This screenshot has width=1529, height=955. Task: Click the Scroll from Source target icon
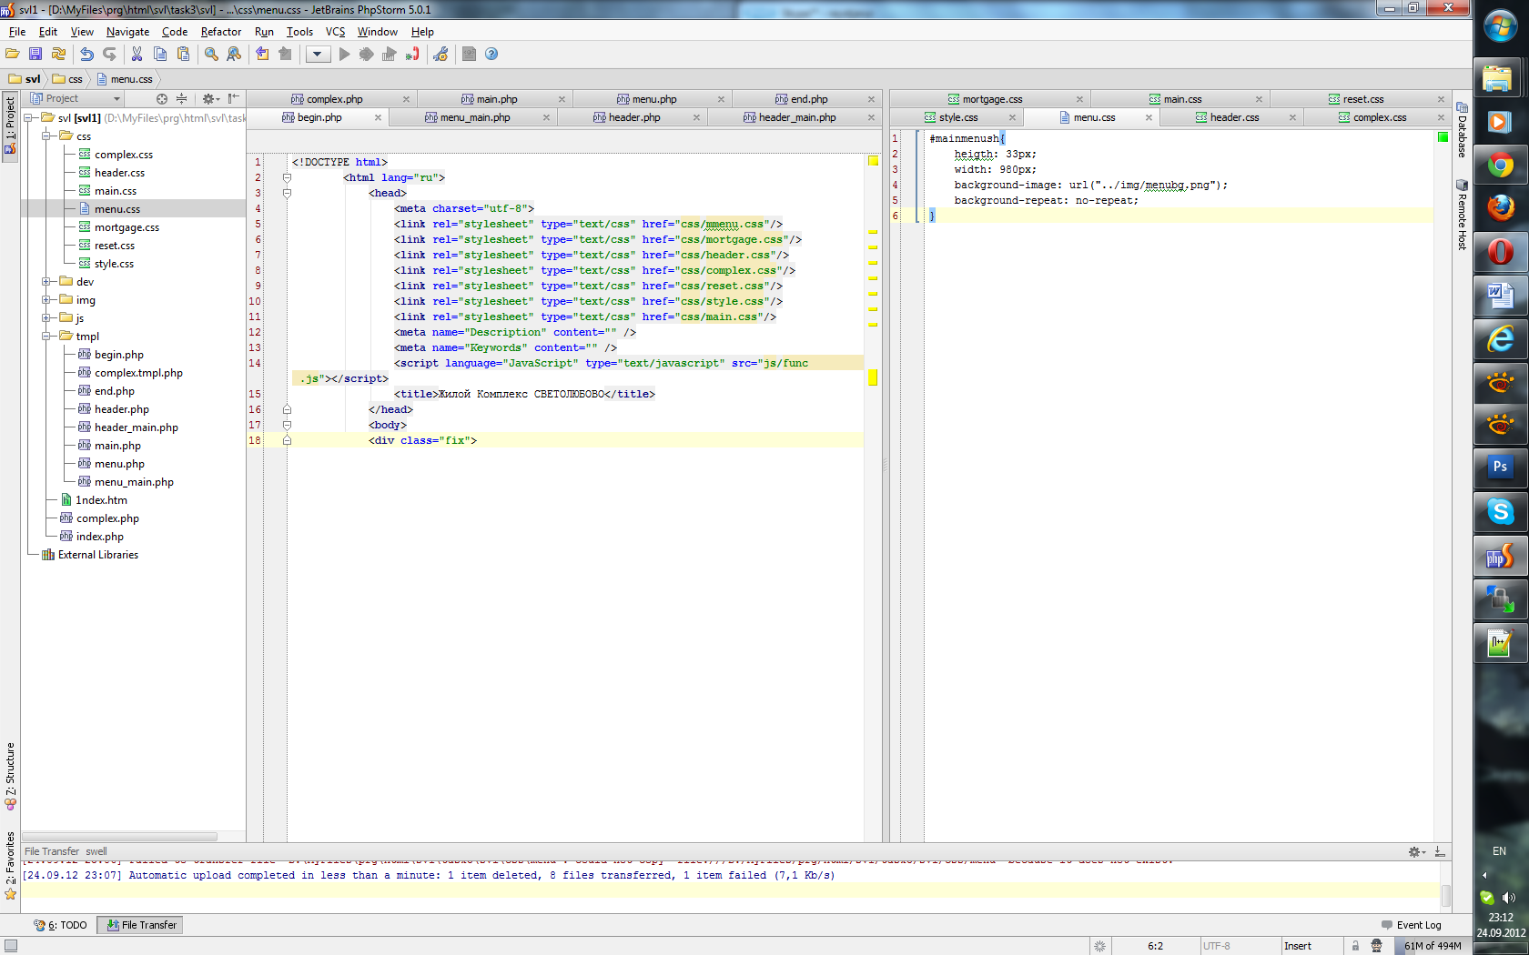pos(162,98)
